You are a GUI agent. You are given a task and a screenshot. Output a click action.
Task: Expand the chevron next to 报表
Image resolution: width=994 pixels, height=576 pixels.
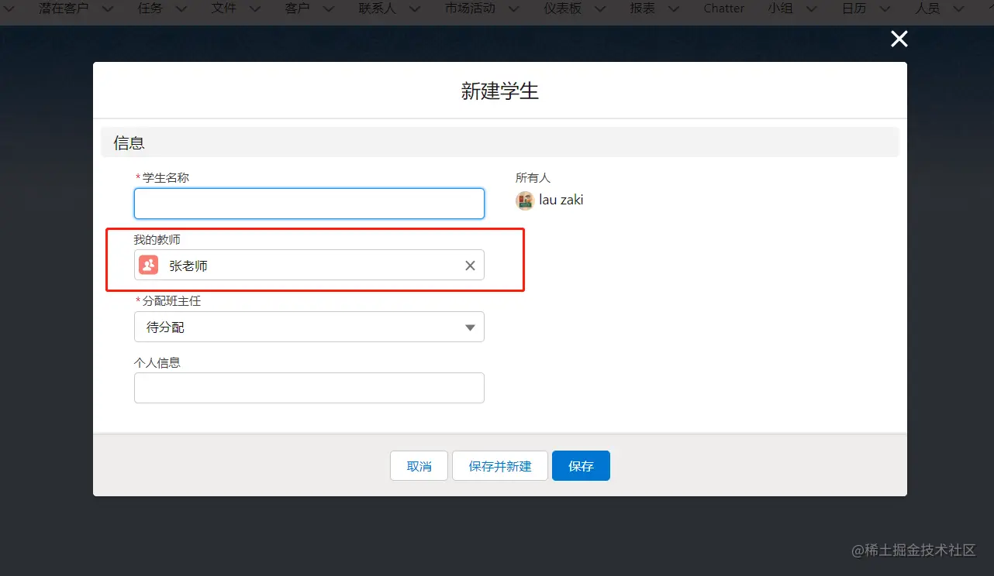pos(673,9)
